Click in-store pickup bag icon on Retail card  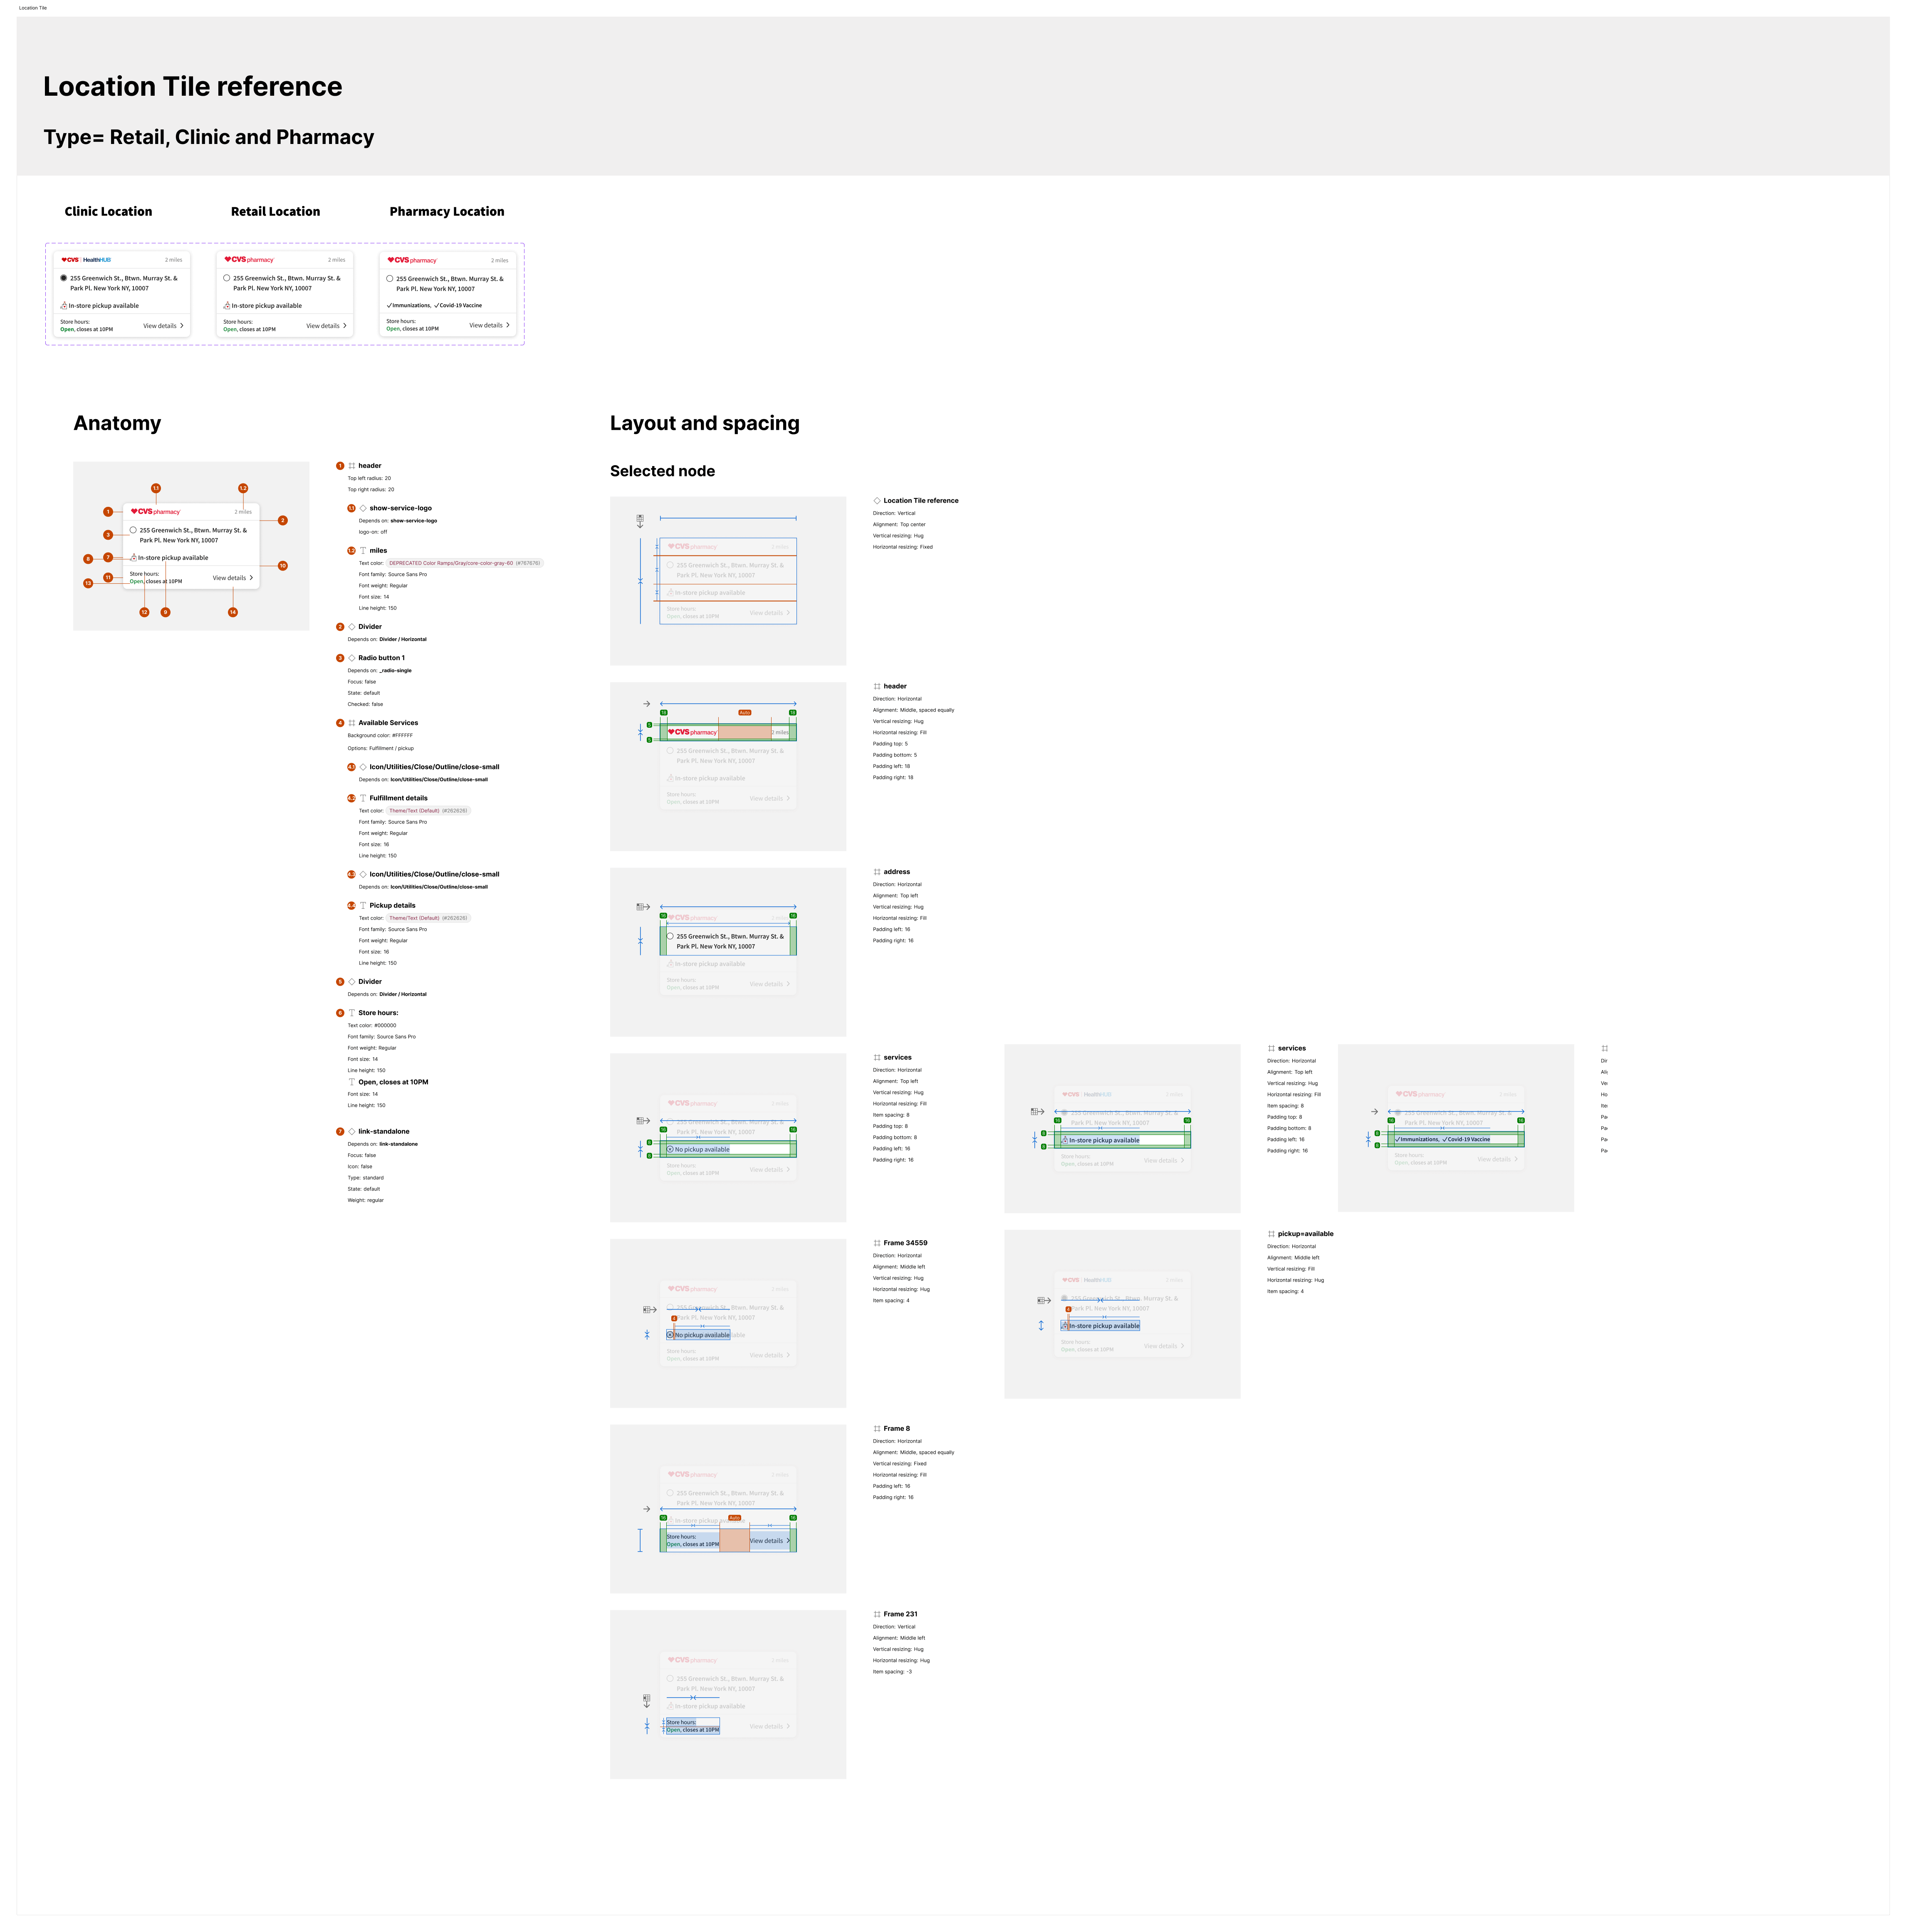pos(227,306)
